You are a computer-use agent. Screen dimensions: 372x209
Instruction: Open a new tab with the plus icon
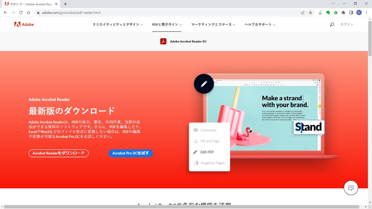[65, 4]
